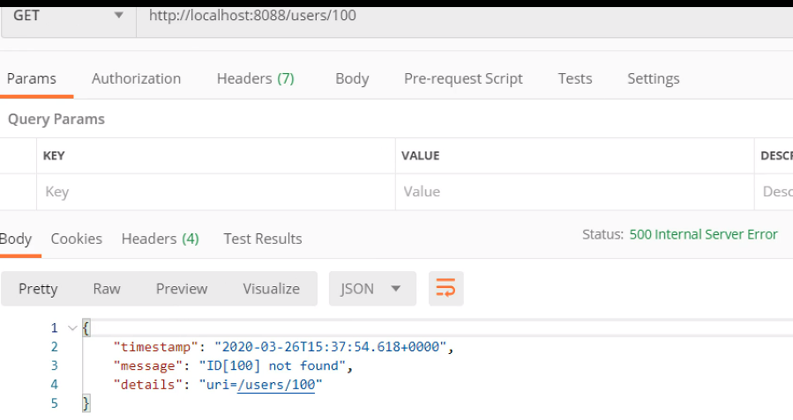Switch to the Params tab
Viewport: 793px width, 420px height.
click(32, 78)
